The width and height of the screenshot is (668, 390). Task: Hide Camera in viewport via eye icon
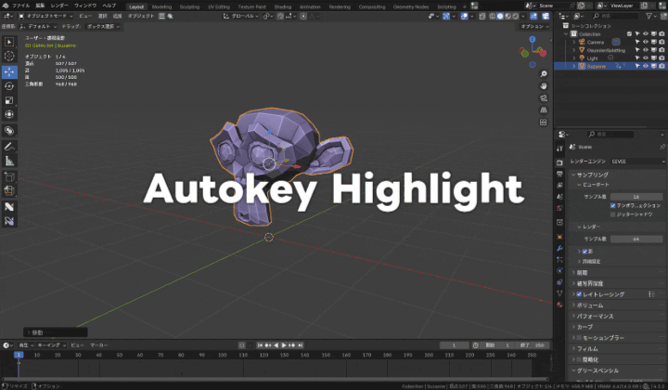coord(646,42)
